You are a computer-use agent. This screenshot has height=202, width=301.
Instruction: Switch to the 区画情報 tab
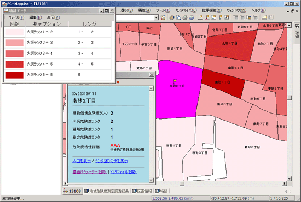coord(142,191)
